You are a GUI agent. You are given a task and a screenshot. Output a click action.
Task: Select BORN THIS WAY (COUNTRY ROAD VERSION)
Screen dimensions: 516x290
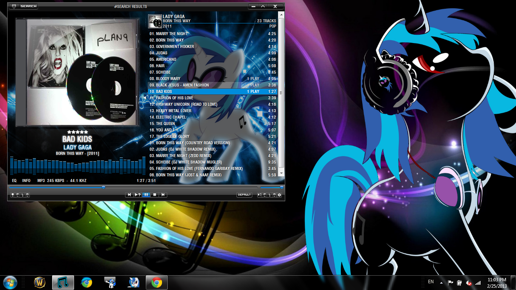pos(212,143)
